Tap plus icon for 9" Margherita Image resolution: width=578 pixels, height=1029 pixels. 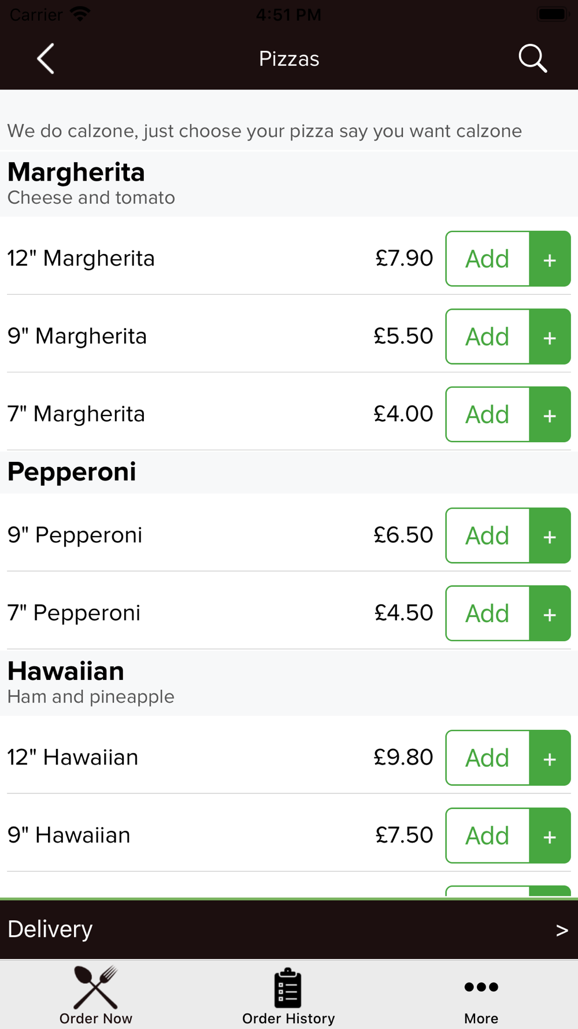point(550,336)
